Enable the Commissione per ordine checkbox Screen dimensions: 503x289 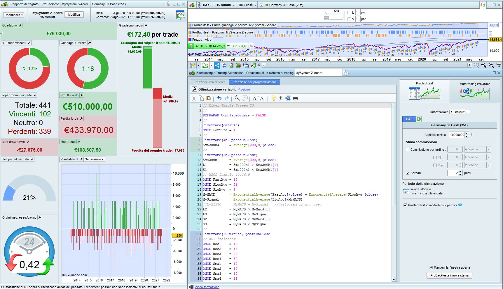coord(408,150)
